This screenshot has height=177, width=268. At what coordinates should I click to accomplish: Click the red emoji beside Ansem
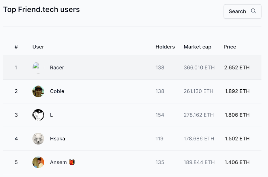point(71,162)
